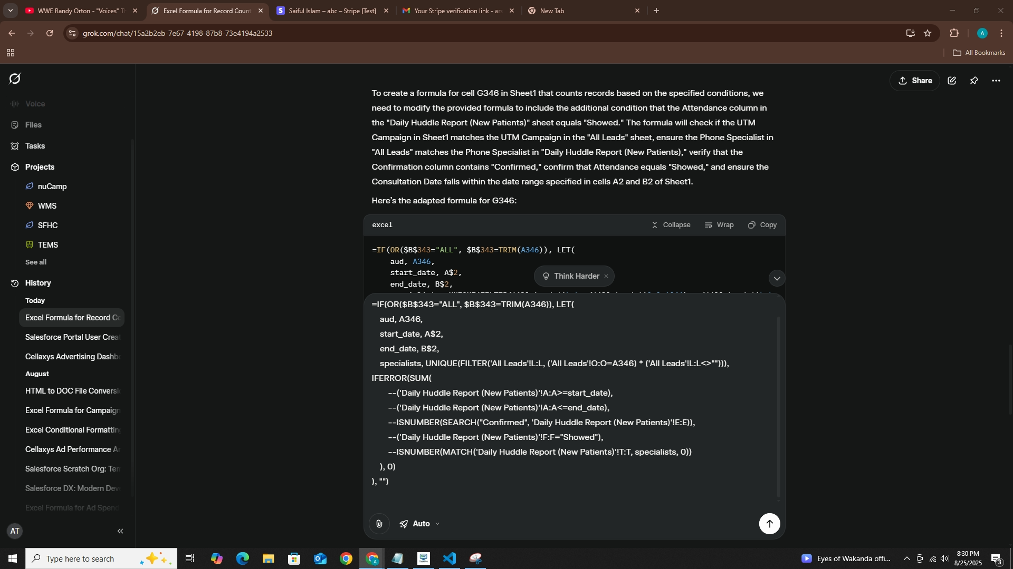Expand See all projects
This screenshot has height=569, width=1013.
(36, 262)
